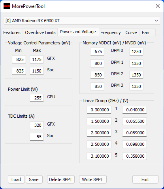The image size is (164, 189).
Task: Click Linear Droop 5 GHz field 3.100000
Action: [x=99, y=156]
